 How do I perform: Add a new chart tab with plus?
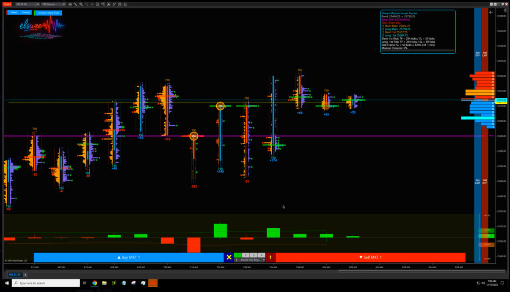25,275
